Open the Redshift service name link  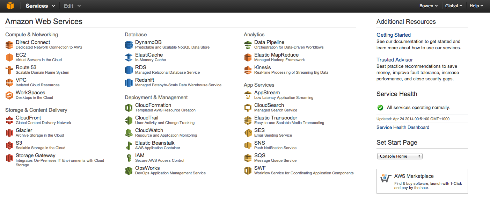(x=145, y=80)
